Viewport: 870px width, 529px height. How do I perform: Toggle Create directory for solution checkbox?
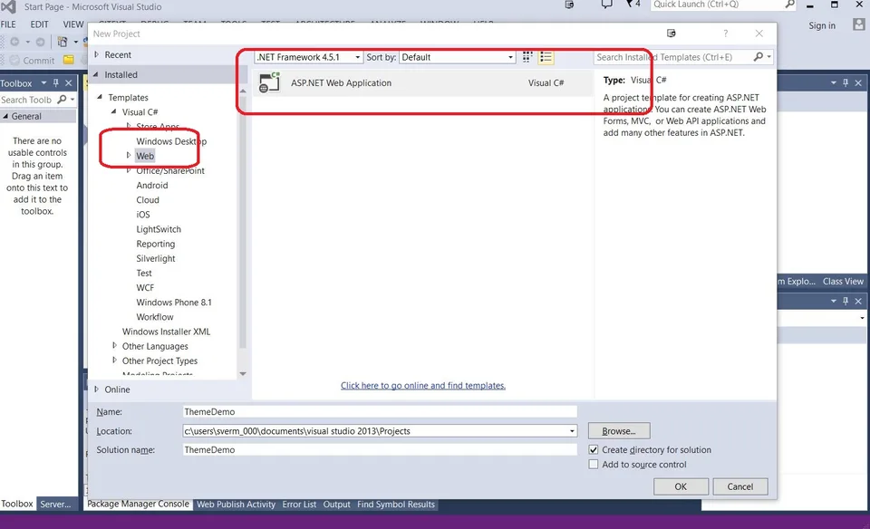tap(594, 449)
